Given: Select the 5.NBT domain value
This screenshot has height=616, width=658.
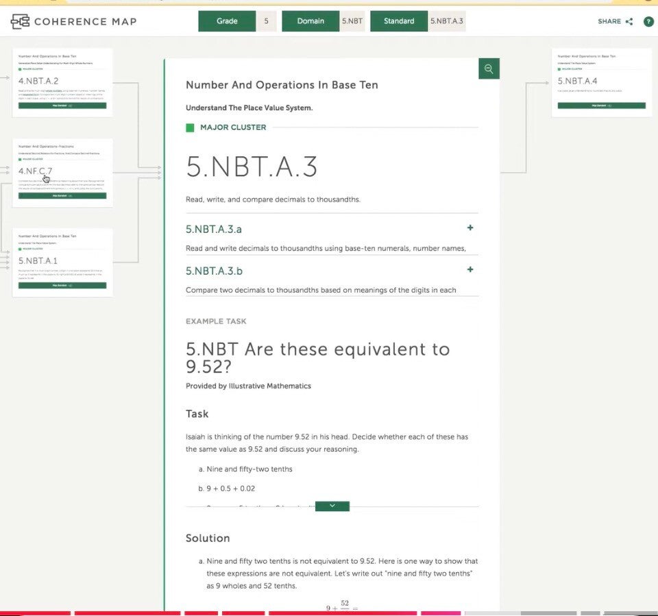Looking at the screenshot, I should click(352, 21).
